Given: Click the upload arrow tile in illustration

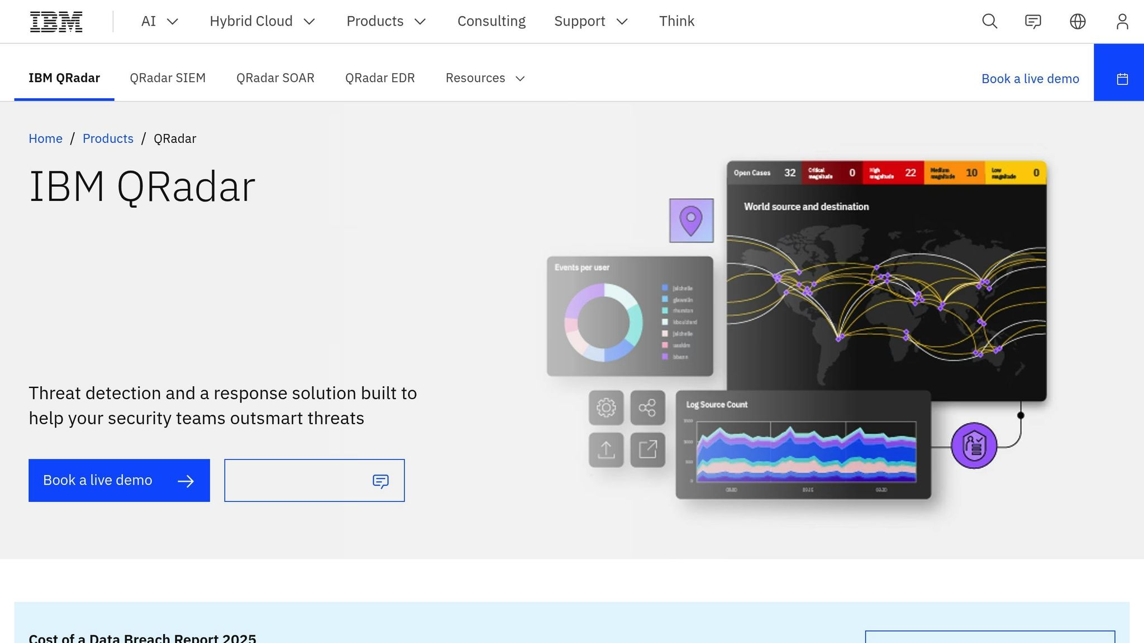Looking at the screenshot, I should pyautogui.click(x=606, y=449).
